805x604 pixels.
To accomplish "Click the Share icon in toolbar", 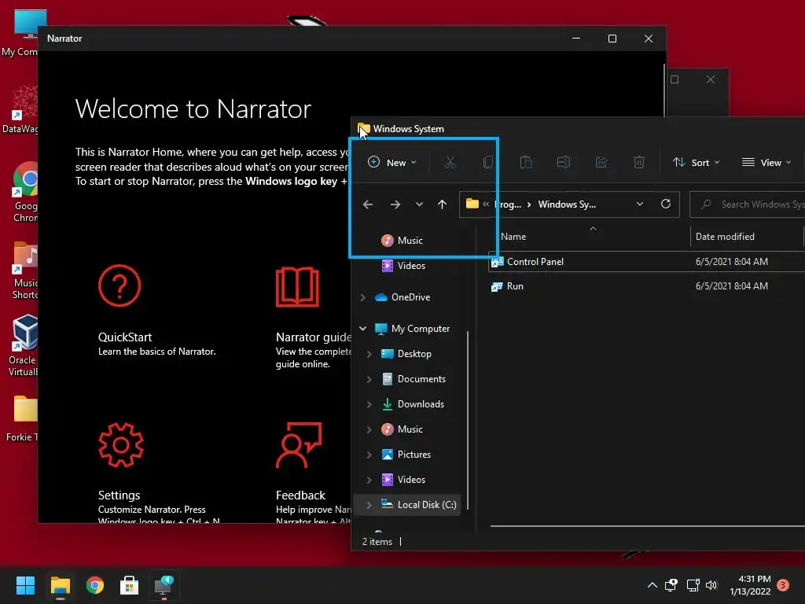I will pos(601,162).
